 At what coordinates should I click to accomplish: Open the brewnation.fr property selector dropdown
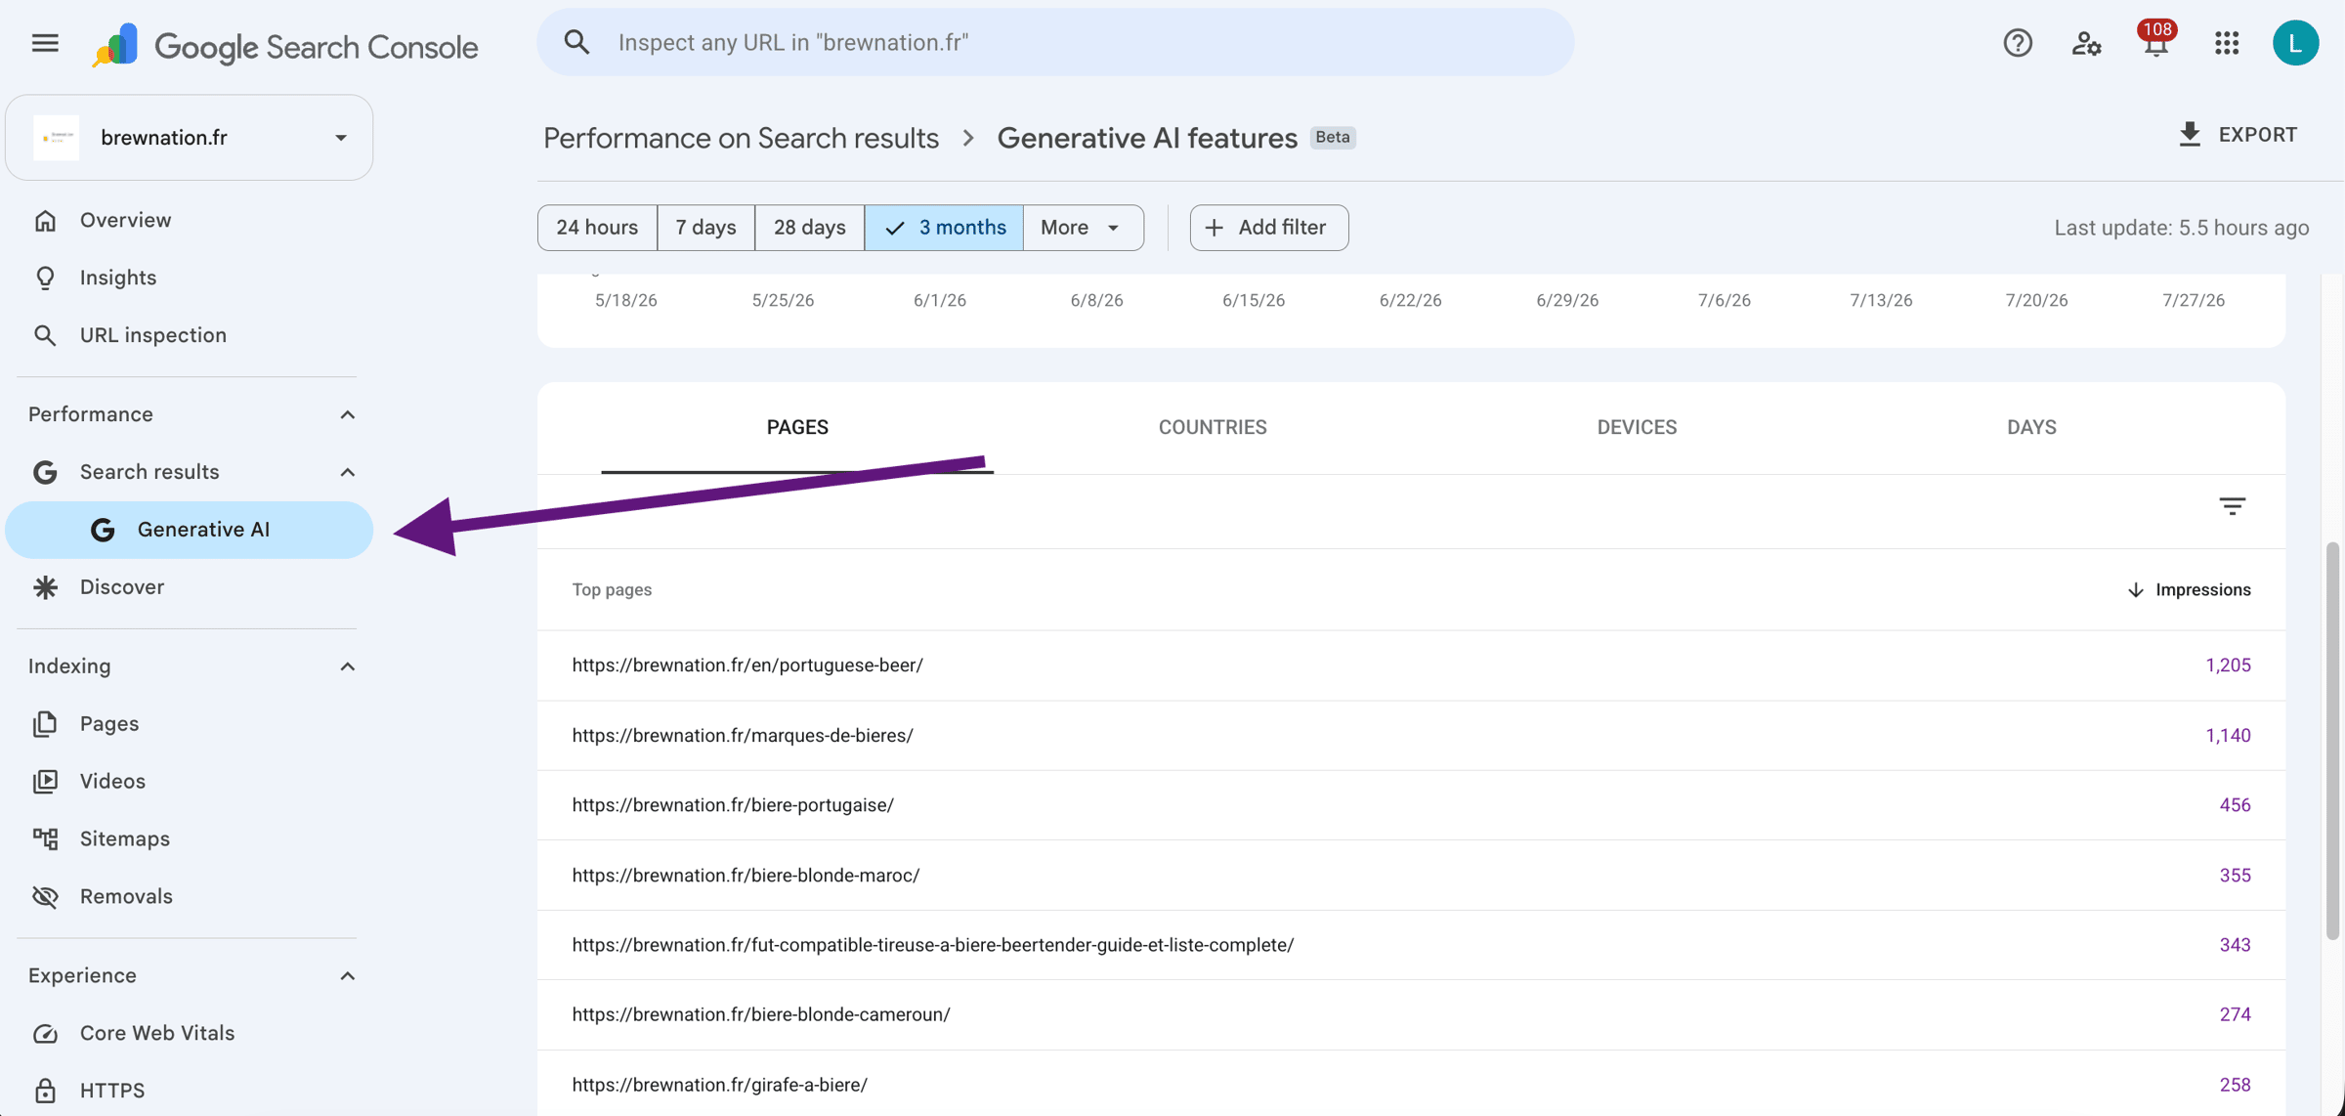tap(190, 138)
